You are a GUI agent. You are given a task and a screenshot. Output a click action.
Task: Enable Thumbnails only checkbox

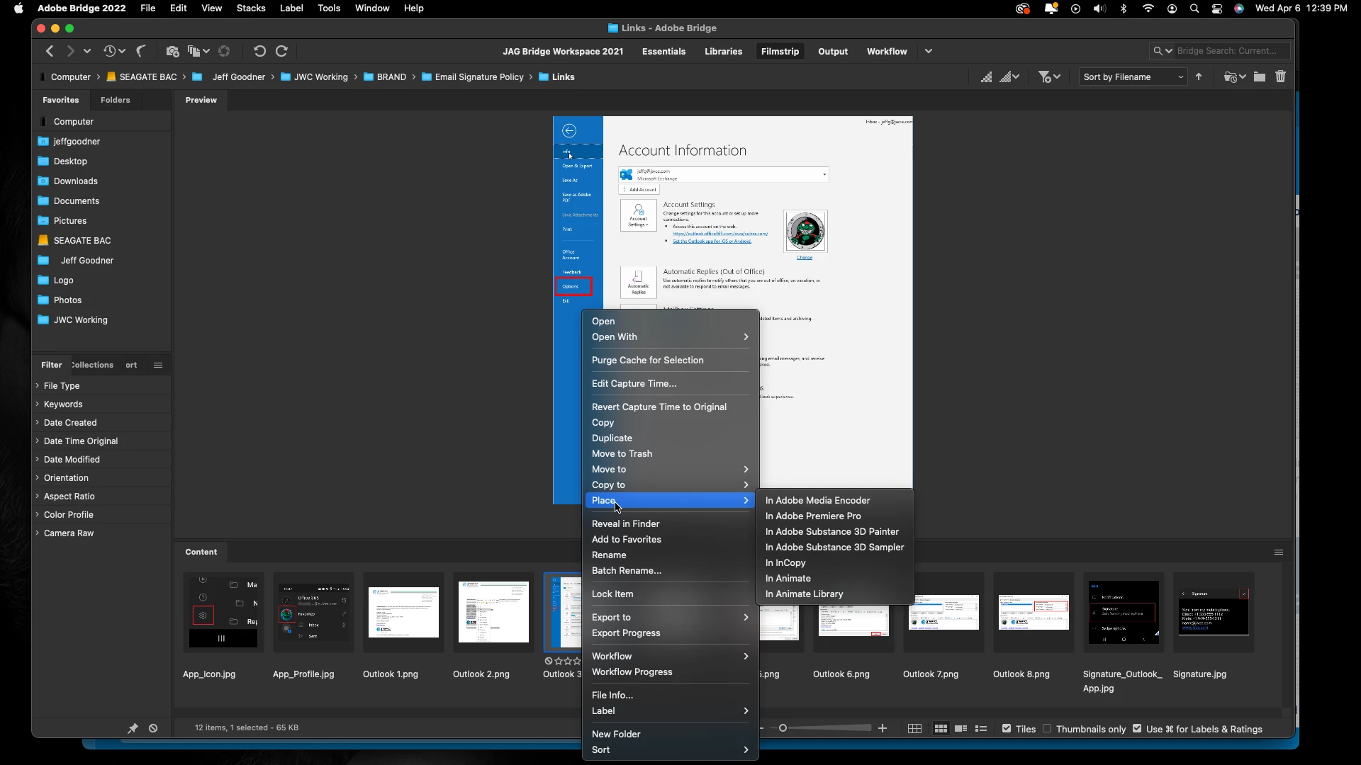tap(1047, 729)
